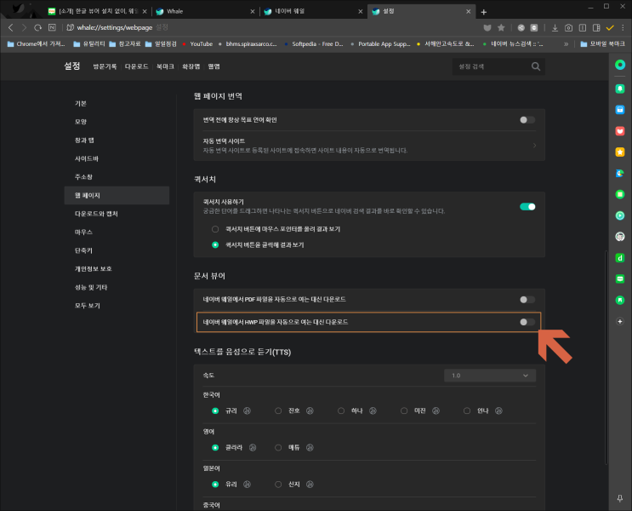Viewport: 632px width, 511px height.
Task: Open 방문기록 from the settings top bar
Action: 105,66
